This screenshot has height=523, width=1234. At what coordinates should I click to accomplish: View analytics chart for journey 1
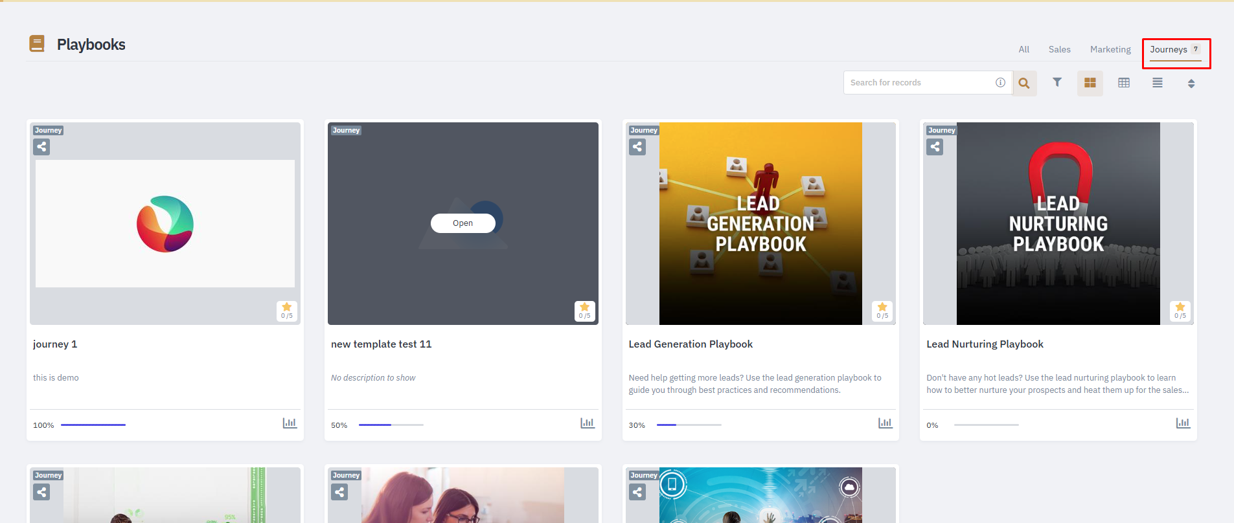pyautogui.click(x=290, y=423)
